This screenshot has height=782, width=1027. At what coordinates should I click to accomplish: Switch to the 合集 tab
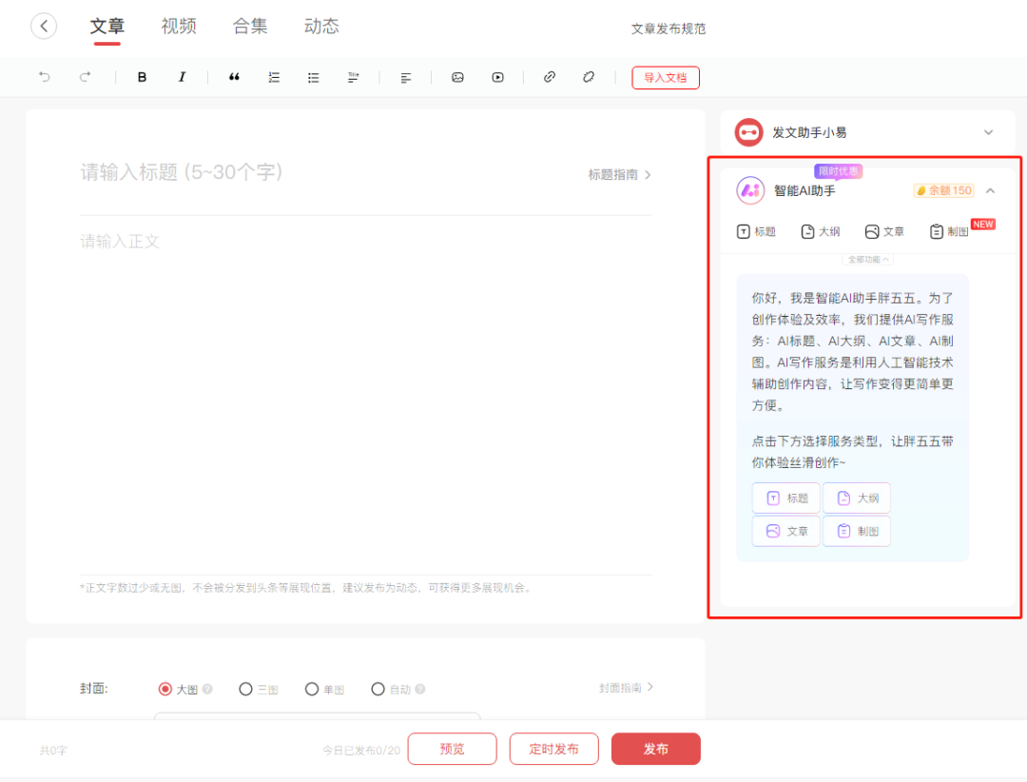250,27
